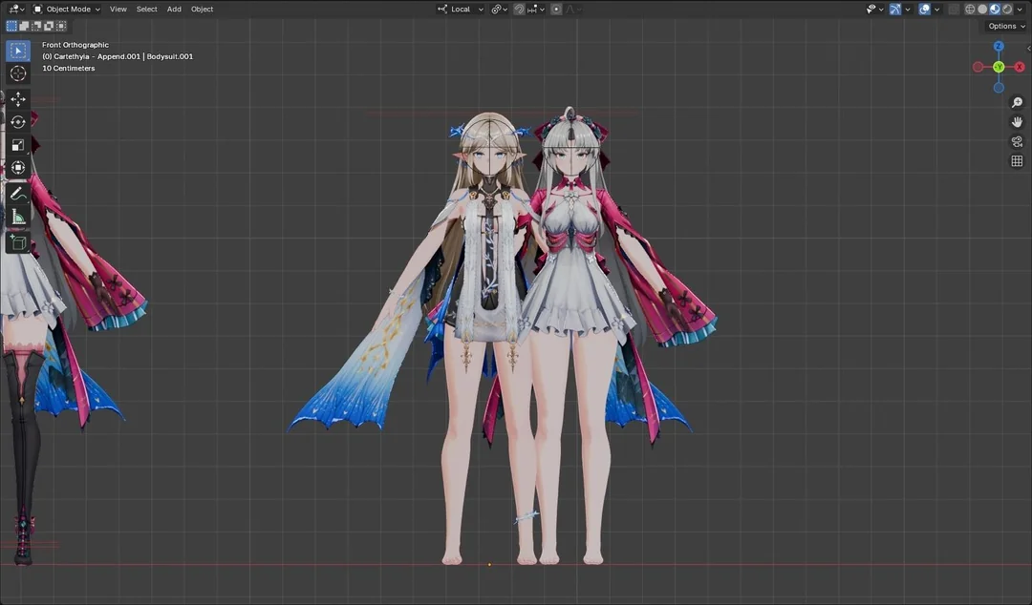Open the snapping options dropdown
The image size is (1032, 605).
(536, 10)
